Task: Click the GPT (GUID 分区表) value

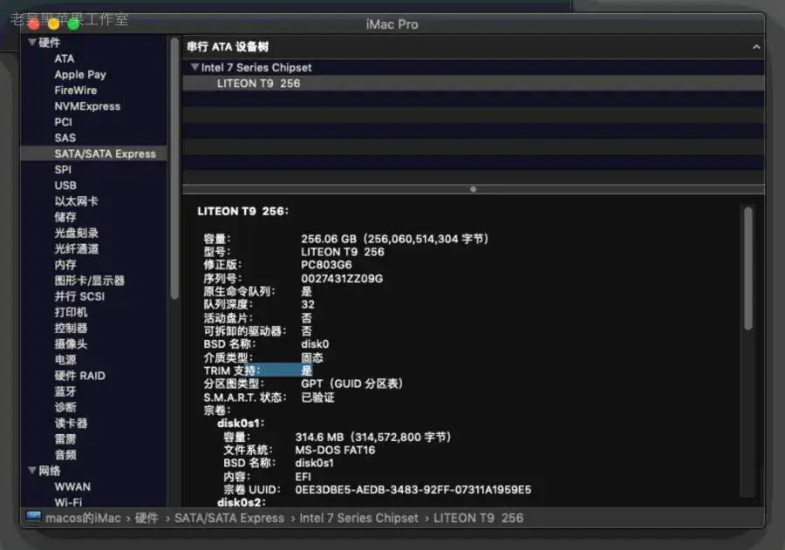Action: pos(352,384)
